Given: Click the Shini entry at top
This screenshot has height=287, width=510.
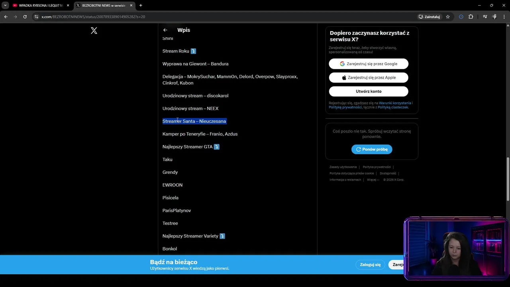Looking at the screenshot, I should point(168,38).
